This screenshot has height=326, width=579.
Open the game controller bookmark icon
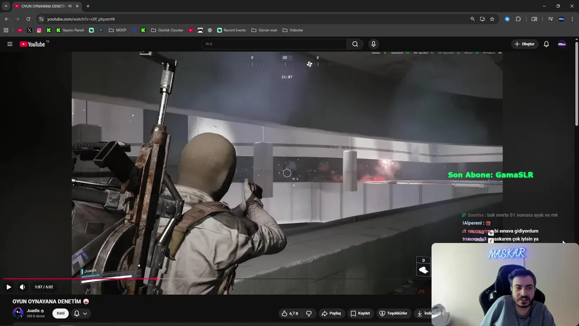[x=200, y=30]
